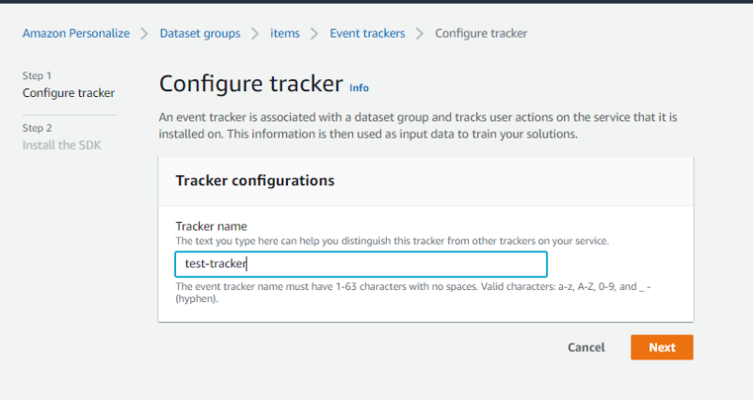Open the Dataset groups breadcrumb
The image size is (753, 400).
click(x=200, y=33)
